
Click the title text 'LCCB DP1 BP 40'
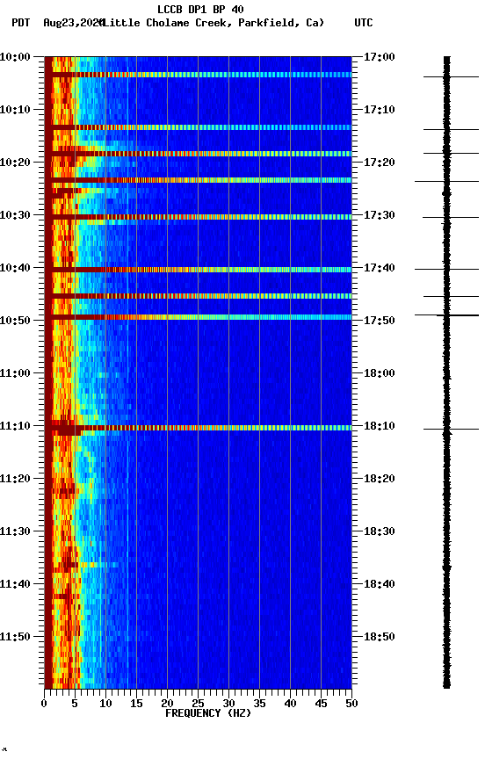click(200, 9)
